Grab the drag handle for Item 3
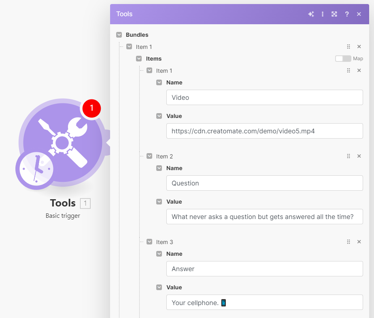Screen dimensions: 374x318 (x=348, y=242)
